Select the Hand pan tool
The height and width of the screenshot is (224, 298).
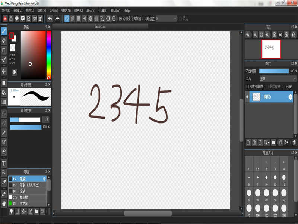[x=4, y=203]
